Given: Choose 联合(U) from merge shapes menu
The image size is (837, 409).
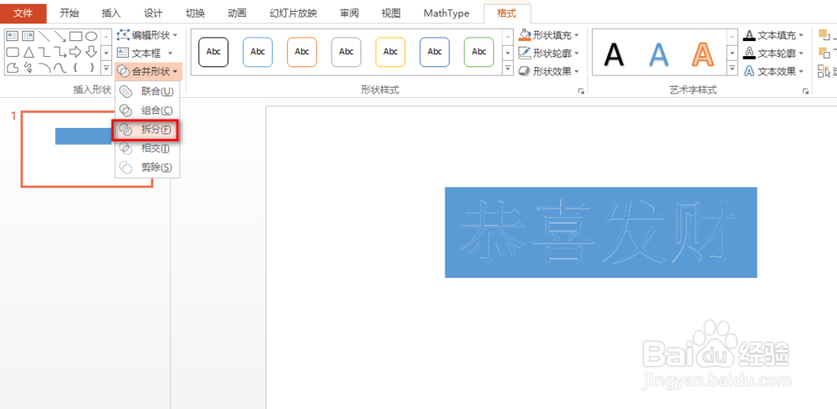Looking at the screenshot, I should pos(148,91).
